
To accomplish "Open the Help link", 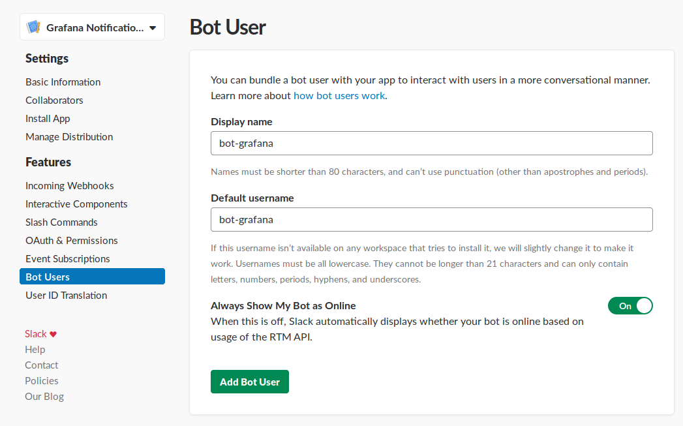I will (x=35, y=350).
